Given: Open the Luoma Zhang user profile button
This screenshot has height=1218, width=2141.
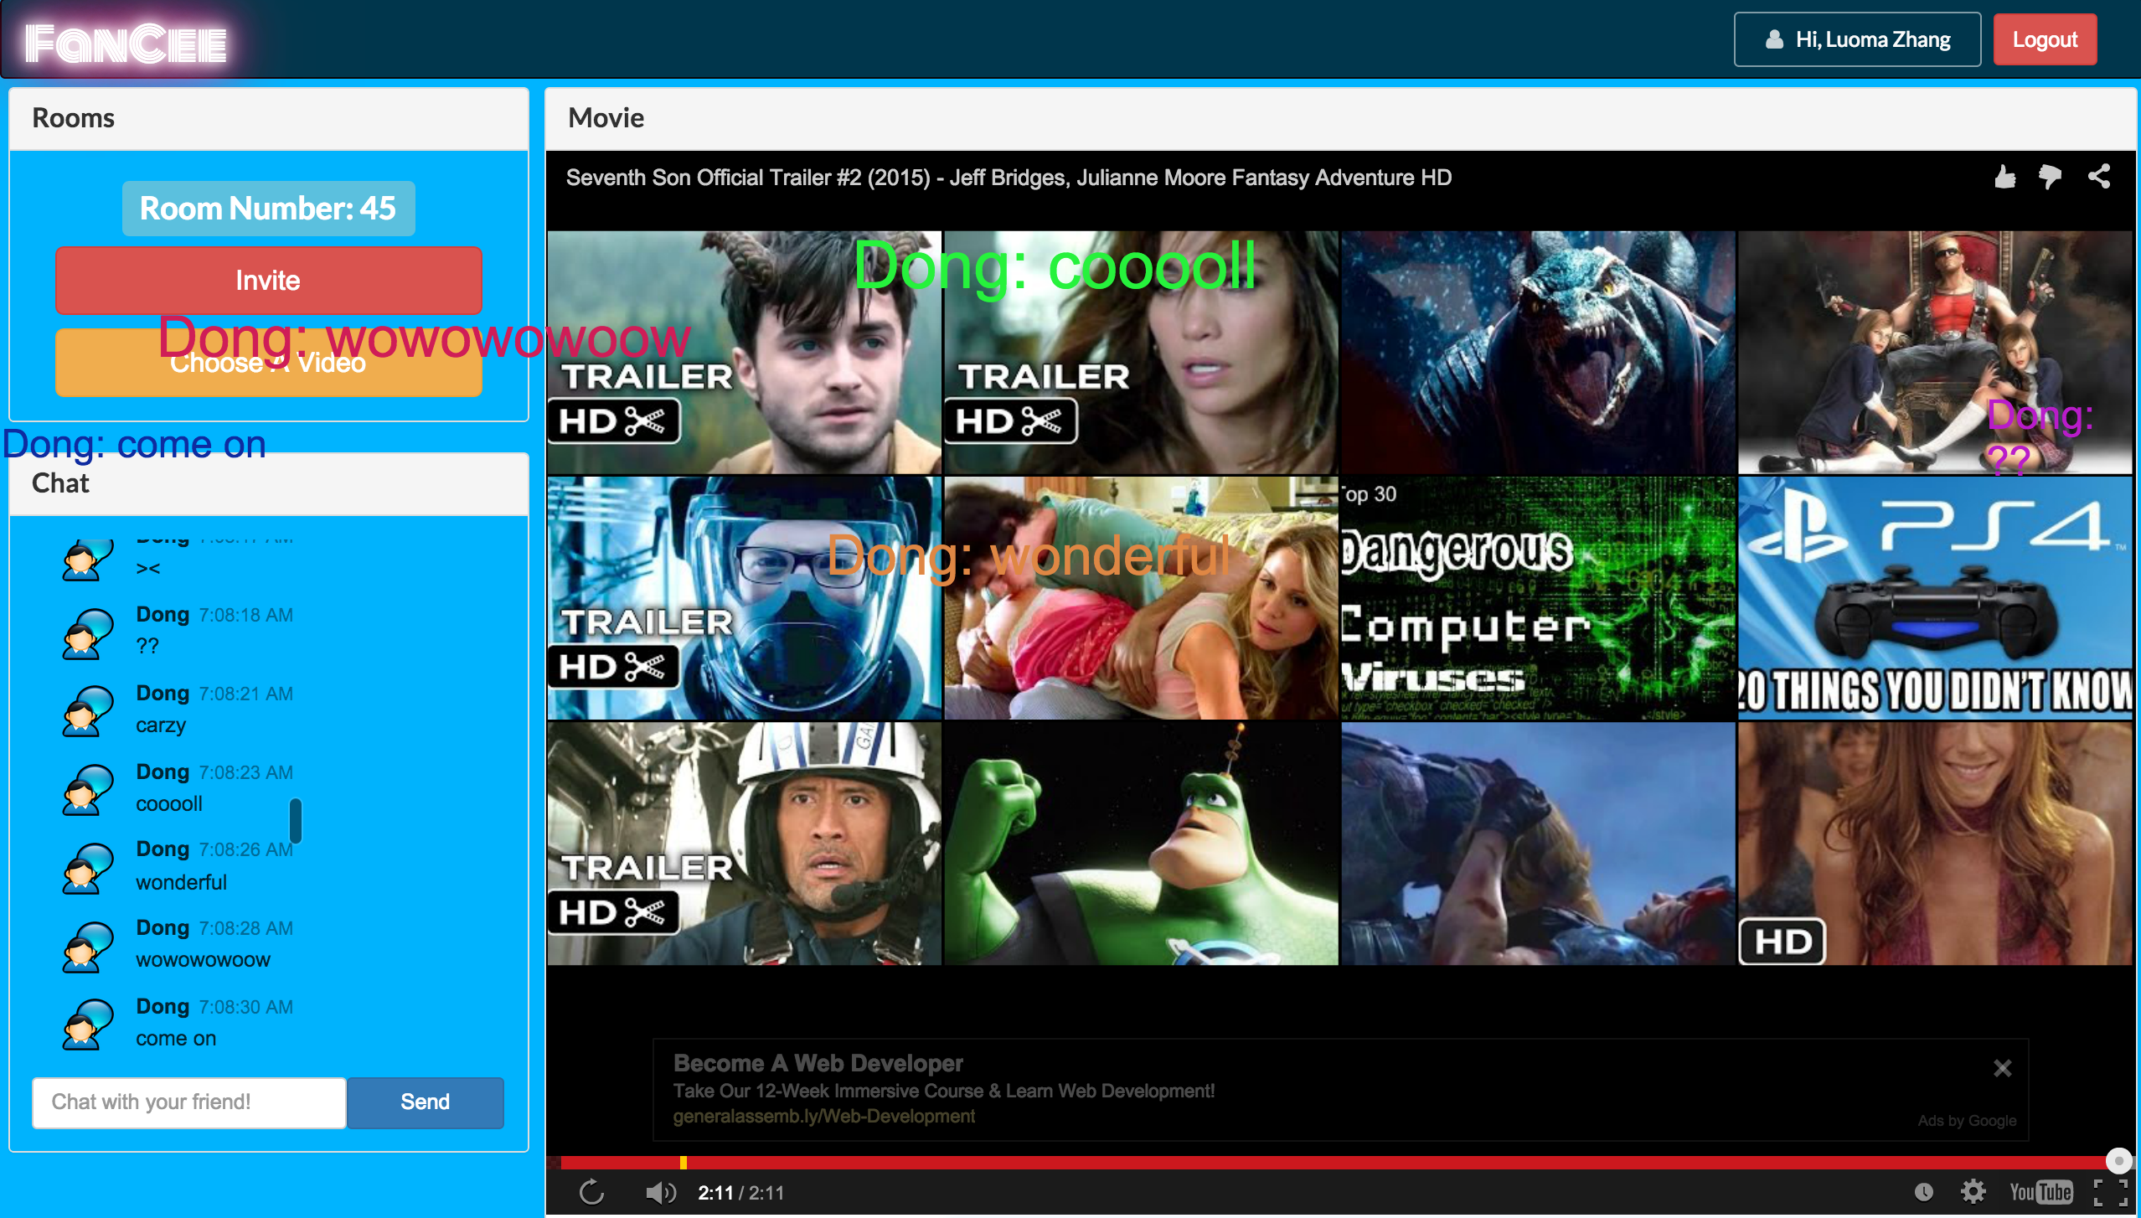Looking at the screenshot, I should point(1857,39).
